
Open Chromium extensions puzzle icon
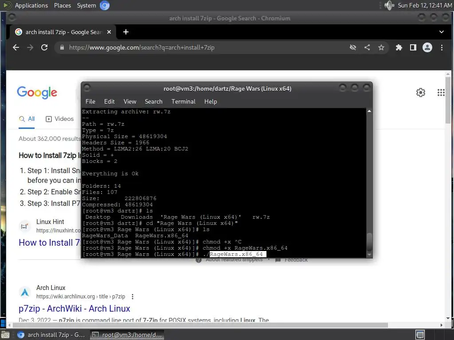coord(399,47)
